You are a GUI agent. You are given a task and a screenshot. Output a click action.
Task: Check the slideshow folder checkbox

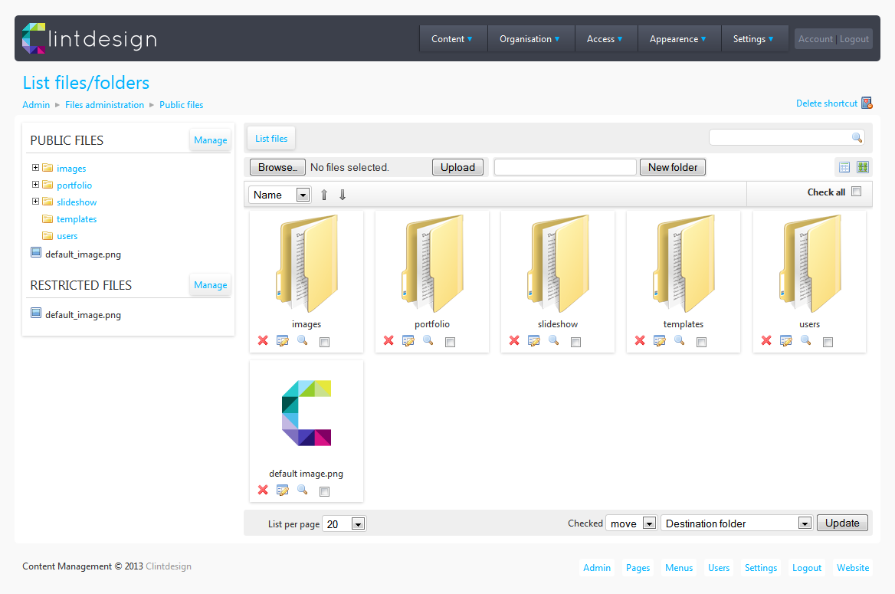coord(575,342)
